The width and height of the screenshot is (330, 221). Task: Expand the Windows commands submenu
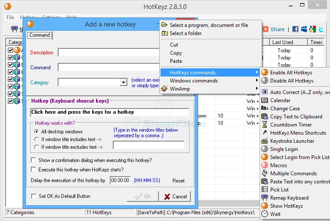(210, 81)
